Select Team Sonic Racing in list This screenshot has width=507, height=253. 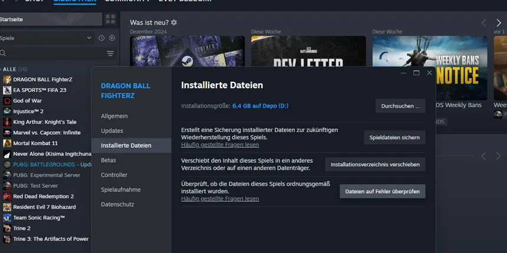coord(39,218)
